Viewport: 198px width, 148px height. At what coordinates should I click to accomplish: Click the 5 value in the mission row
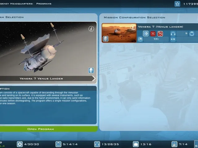point(186,34)
